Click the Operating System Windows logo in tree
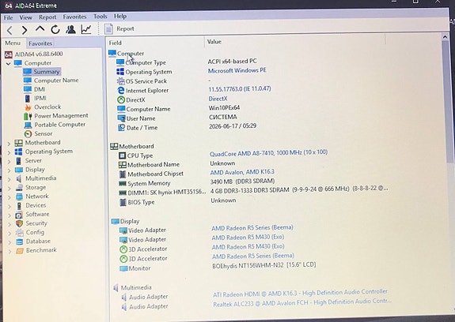This screenshot has height=322, width=455. [x=18, y=152]
